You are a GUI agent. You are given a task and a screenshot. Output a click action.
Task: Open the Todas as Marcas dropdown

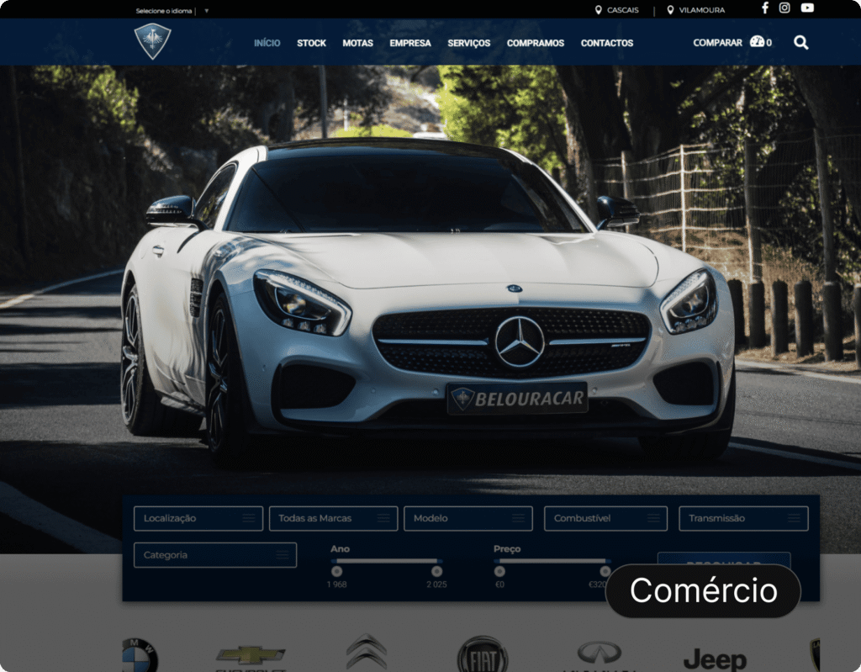coord(333,518)
